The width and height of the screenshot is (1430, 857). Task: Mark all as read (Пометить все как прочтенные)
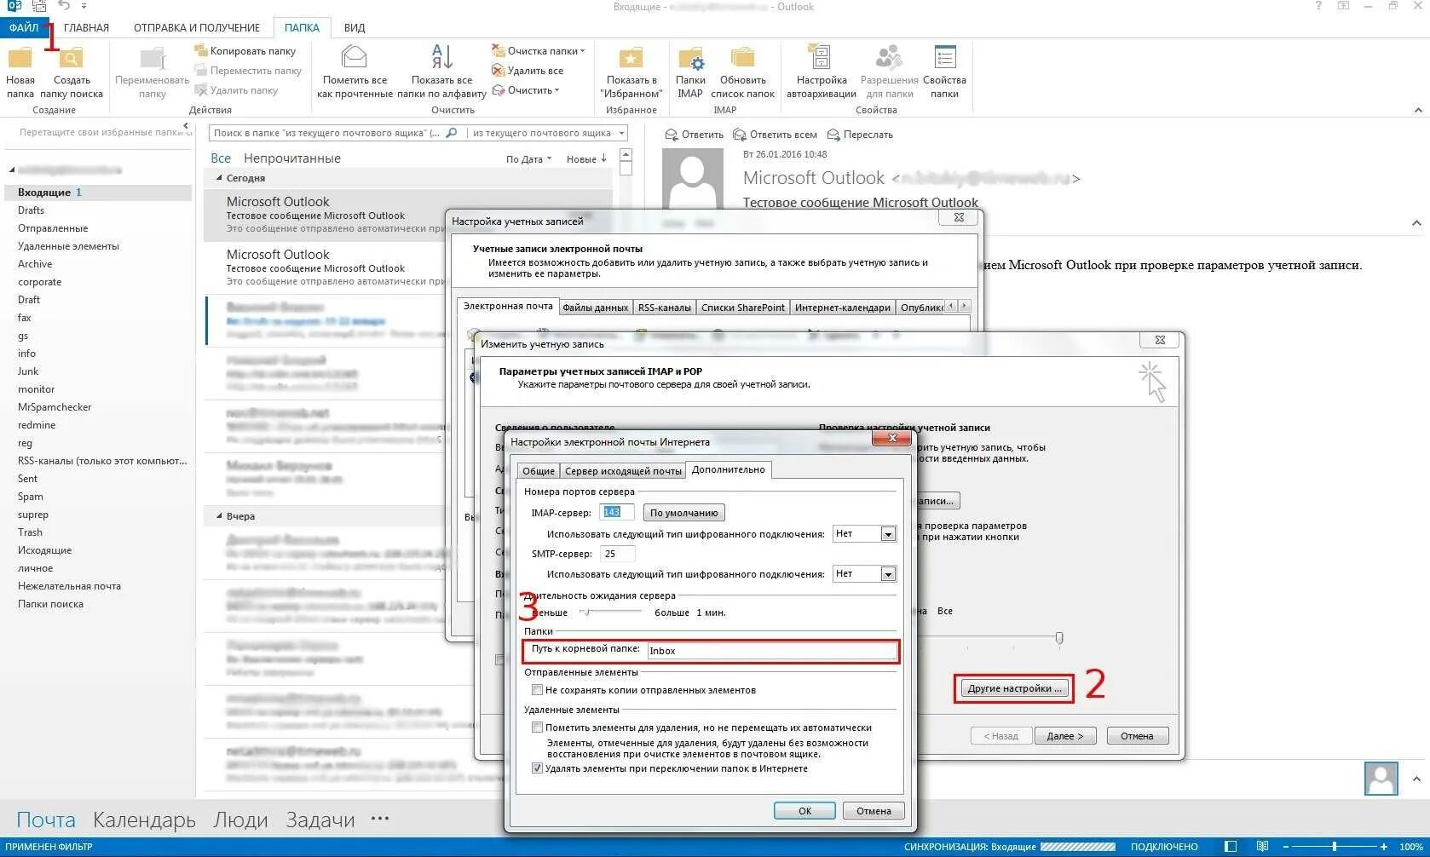355,73
